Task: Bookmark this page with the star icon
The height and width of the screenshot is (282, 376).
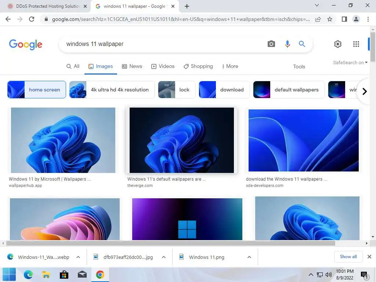Action: [330, 19]
